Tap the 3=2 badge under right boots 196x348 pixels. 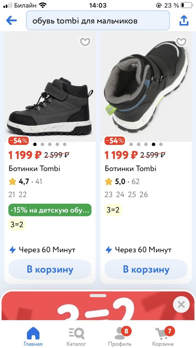pyautogui.click(x=113, y=210)
